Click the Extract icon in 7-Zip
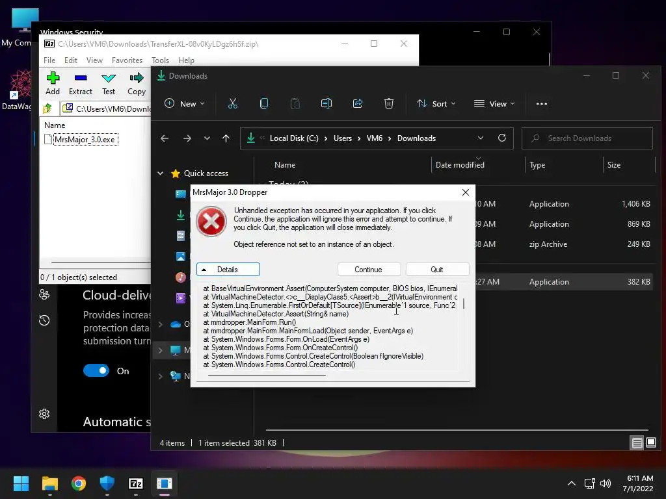Image resolution: width=666 pixels, height=499 pixels. [x=81, y=78]
